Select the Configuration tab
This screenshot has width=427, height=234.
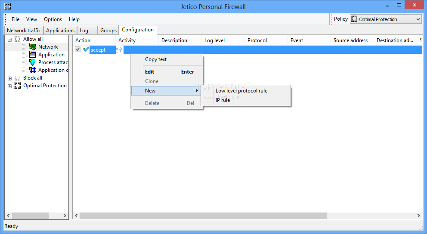tap(138, 30)
